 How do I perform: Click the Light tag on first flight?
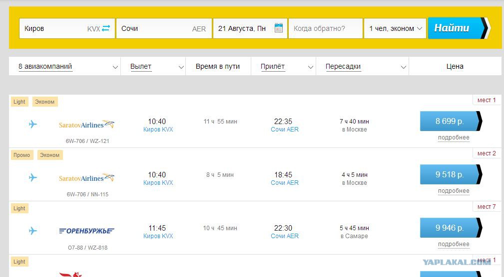pyautogui.click(x=19, y=102)
